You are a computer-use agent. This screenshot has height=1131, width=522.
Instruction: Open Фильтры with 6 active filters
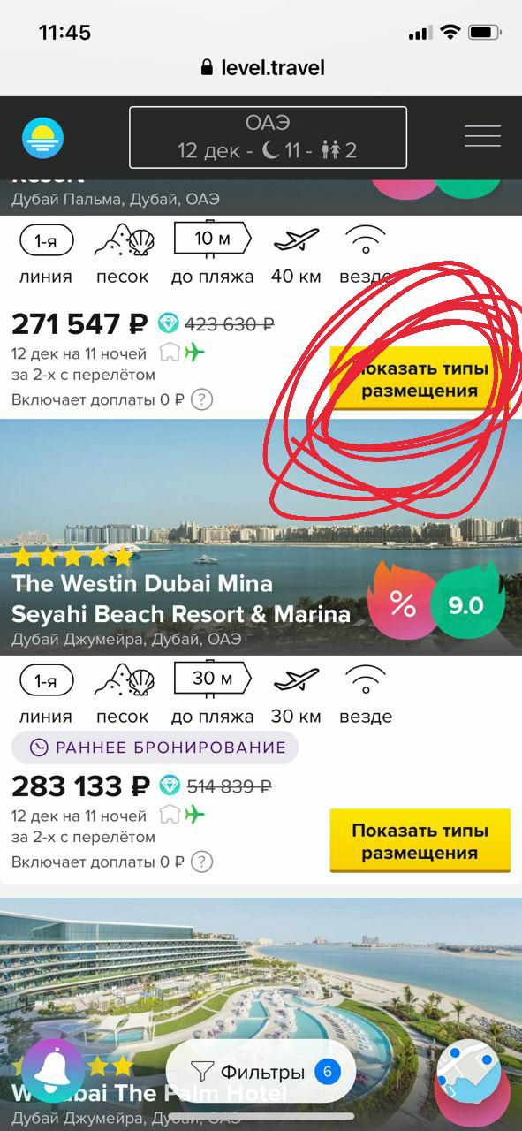pyautogui.click(x=261, y=1073)
